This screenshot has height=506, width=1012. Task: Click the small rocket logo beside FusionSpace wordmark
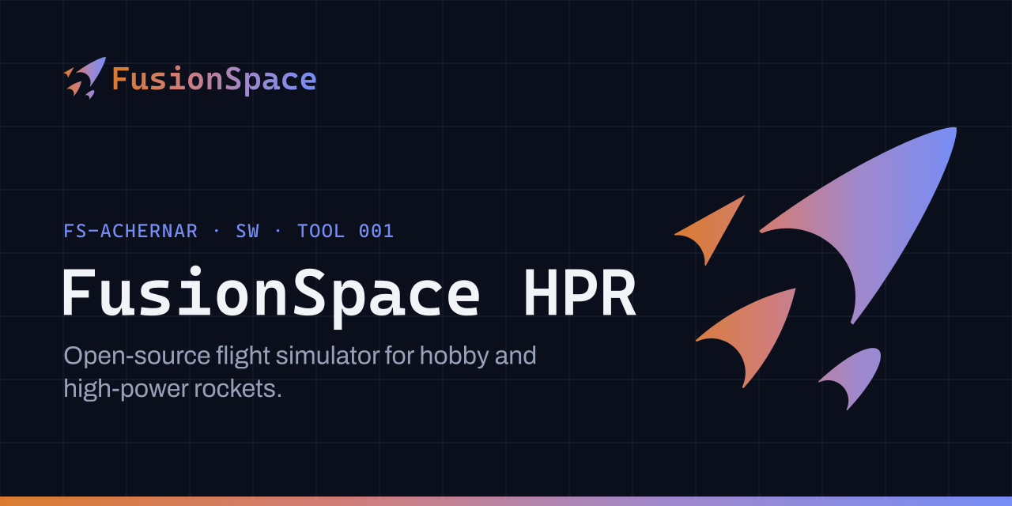(x=85, y=78)
